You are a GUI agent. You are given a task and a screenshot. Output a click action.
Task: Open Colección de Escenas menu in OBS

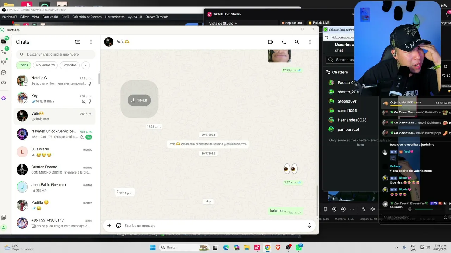(87, 17)
